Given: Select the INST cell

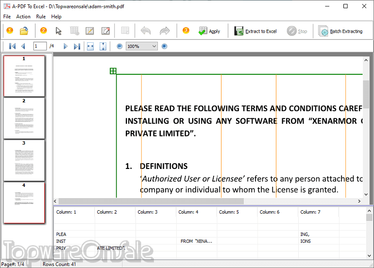Looking at the screenshot, I should coord(74,241).
